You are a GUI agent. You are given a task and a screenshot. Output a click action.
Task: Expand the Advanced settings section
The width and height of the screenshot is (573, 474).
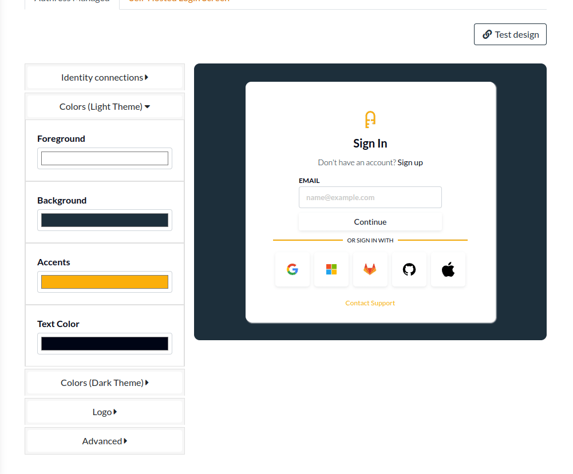click(104, 441)
